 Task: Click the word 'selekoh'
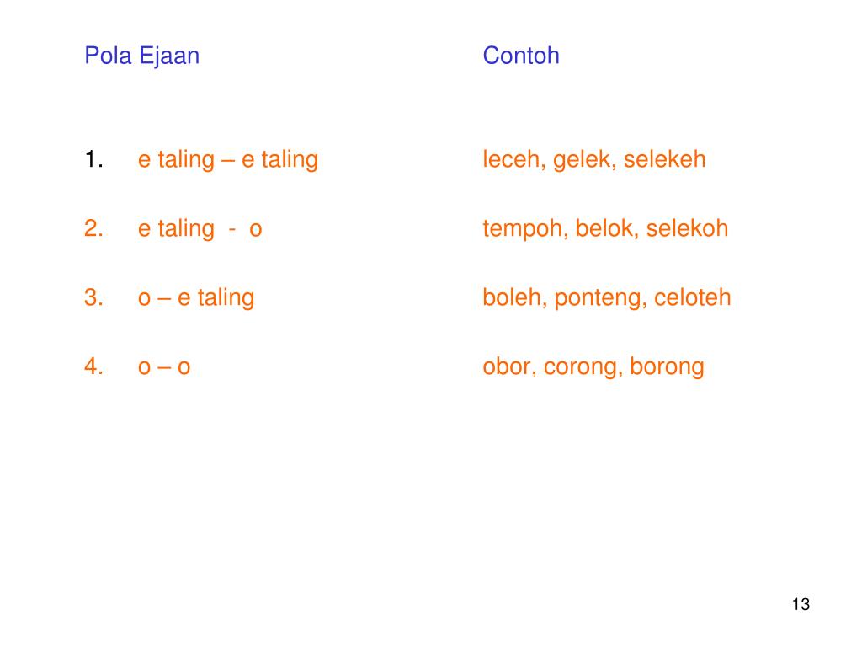[687, 228]
